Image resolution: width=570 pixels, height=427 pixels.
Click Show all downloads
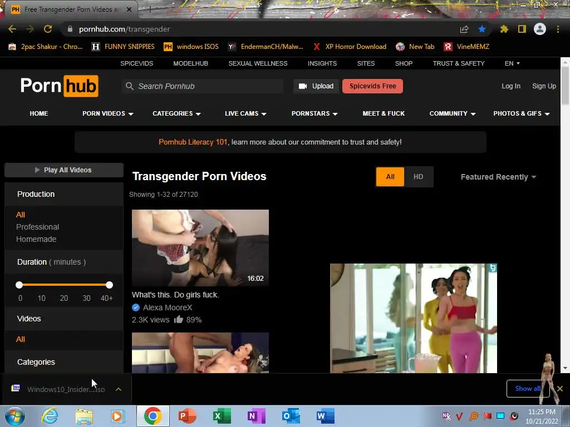(x=528, y=389)
